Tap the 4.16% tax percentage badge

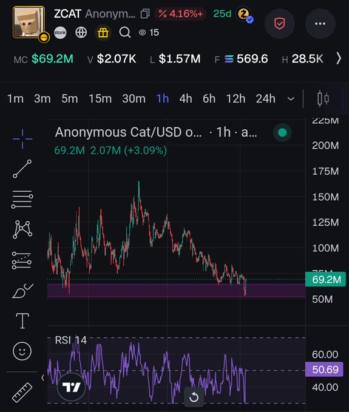pyautogui.click(x=180, y=14)
